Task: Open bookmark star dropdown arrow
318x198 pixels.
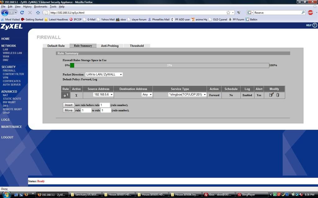Action: pyautogui.click(x=233, y=12)
